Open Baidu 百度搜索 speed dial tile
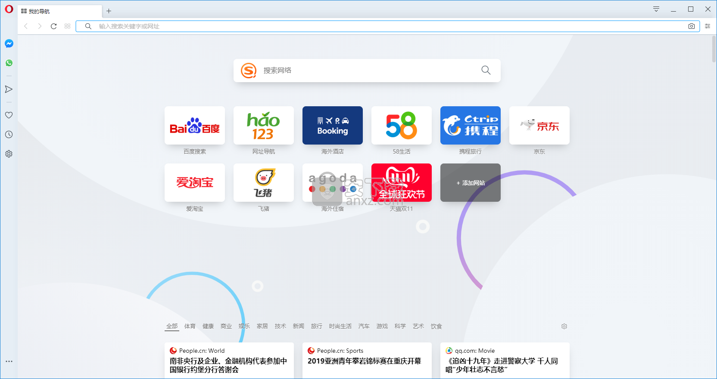 [x=195, y=125]
